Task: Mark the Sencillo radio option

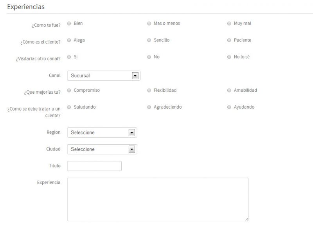Action: tap(149, 40)
